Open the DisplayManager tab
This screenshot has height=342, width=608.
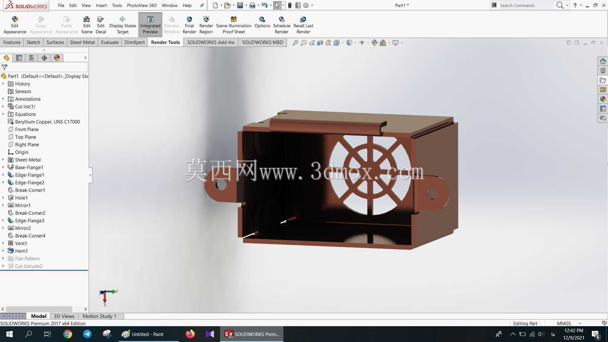(57, 58)
